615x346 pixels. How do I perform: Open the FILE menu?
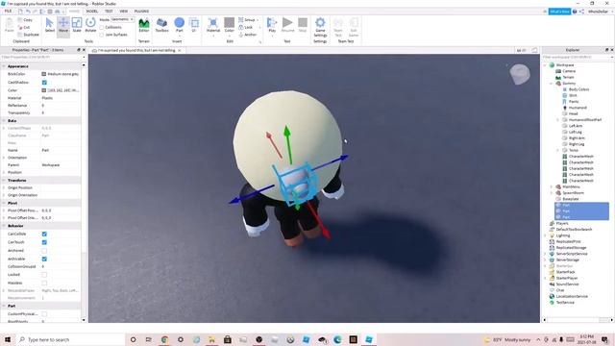click(8, 12)
